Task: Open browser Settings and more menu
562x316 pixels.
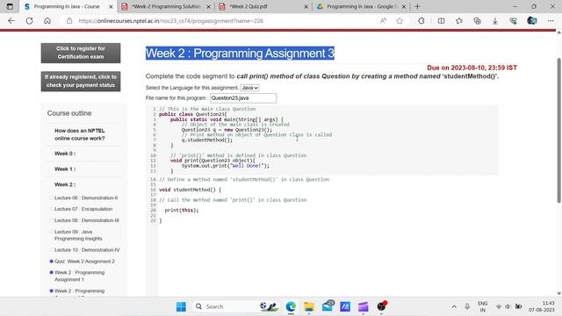Action: coord(551,21)
